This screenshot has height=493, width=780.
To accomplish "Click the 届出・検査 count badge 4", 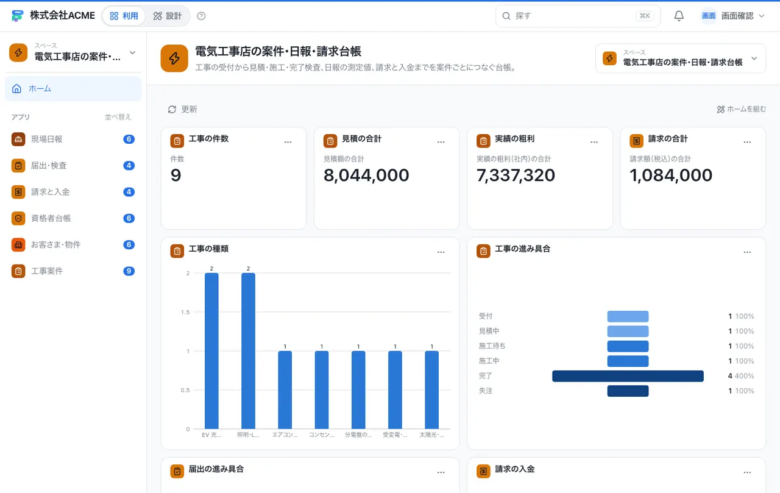I will [x=129, y=166].
